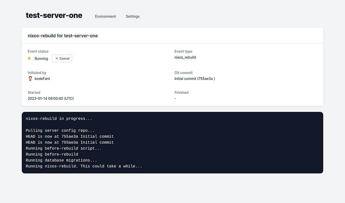Switch to the Settings tab

132,17
